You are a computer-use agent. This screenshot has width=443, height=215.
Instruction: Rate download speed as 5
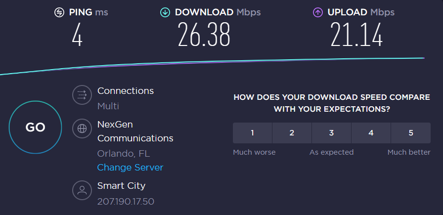411,133
